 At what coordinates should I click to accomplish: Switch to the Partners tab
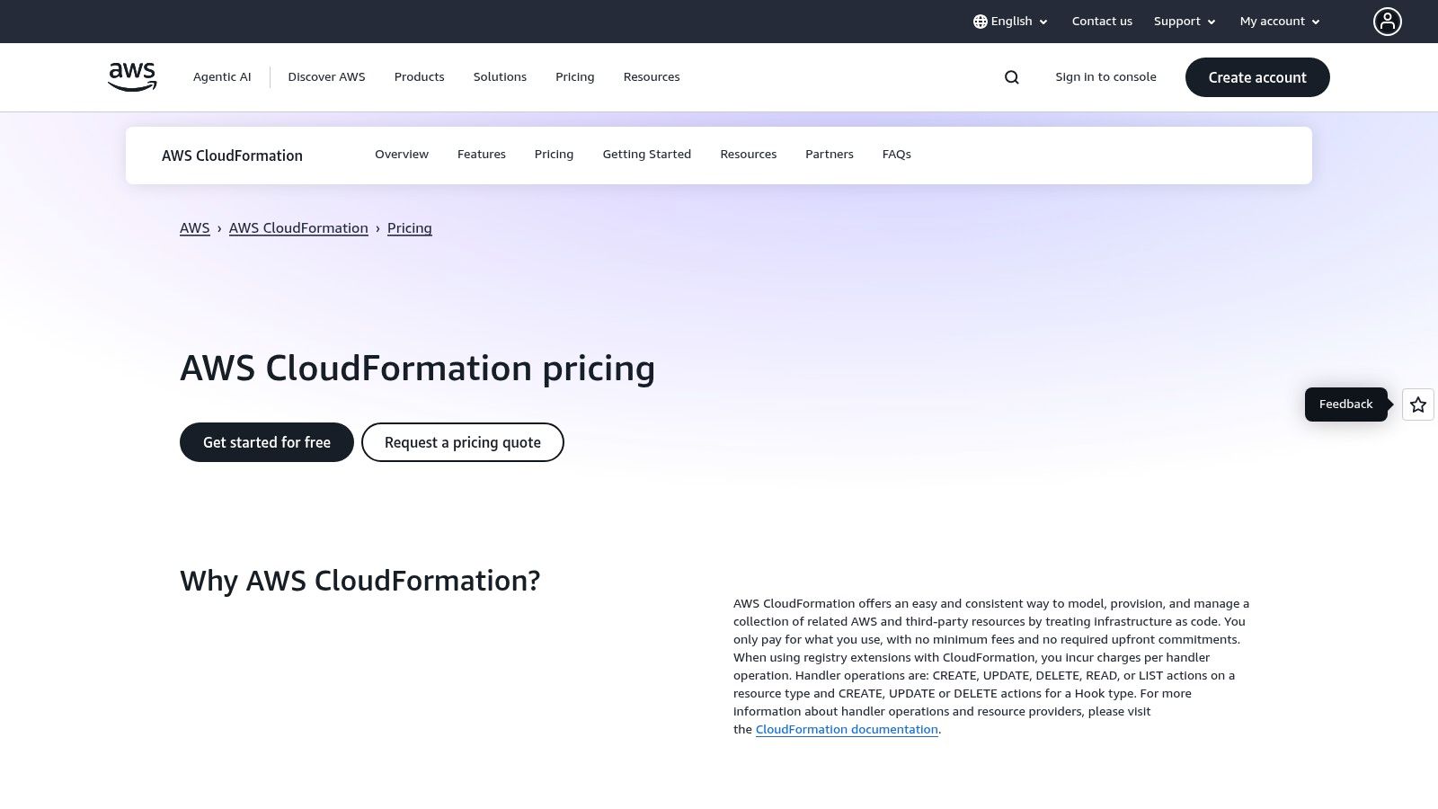coord(830,155)
